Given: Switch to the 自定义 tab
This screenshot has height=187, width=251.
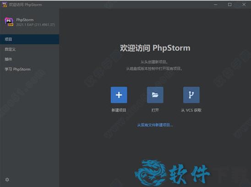Looking at the screenshot, I should click(29, 49).
